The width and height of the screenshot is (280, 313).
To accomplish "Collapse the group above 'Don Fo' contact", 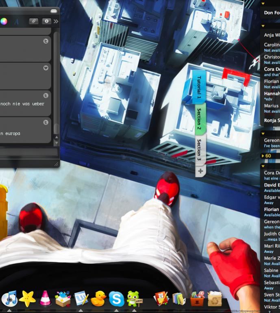I will 263,4.
